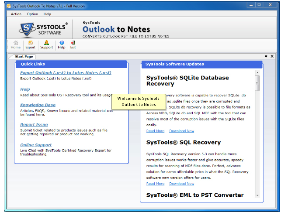
Task: Click the Help toolbar icon
Action: pyautogui.click(x=62, y=44)
